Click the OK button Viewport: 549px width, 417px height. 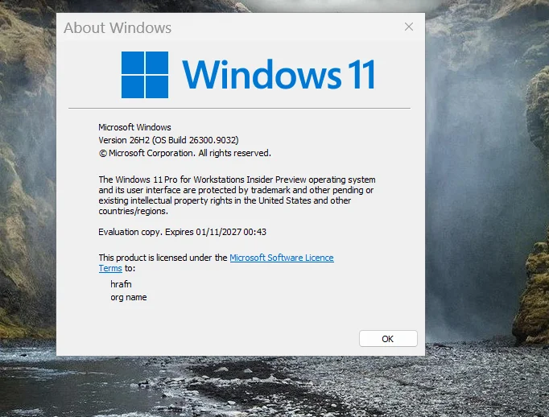click(x=388, y=339)
